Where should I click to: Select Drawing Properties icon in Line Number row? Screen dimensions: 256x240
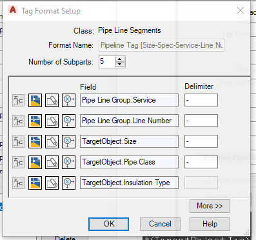click(35, 121)
